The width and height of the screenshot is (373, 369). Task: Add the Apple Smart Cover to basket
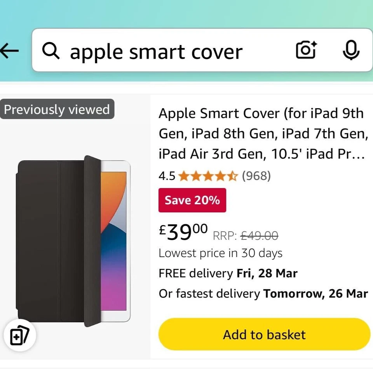[264, 334]
